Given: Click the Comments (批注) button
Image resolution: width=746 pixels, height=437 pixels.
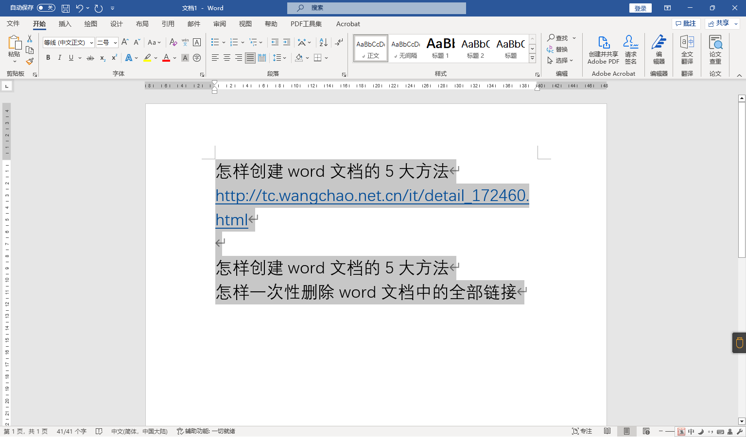Looking at the screenshot, I should 686,23.
